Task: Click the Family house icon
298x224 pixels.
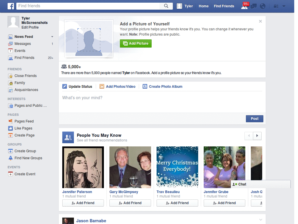Action: click(10, 83)
